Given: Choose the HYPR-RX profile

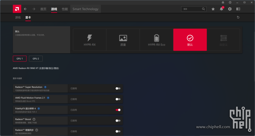Looking at the screenshot, I should pos(90,40).
